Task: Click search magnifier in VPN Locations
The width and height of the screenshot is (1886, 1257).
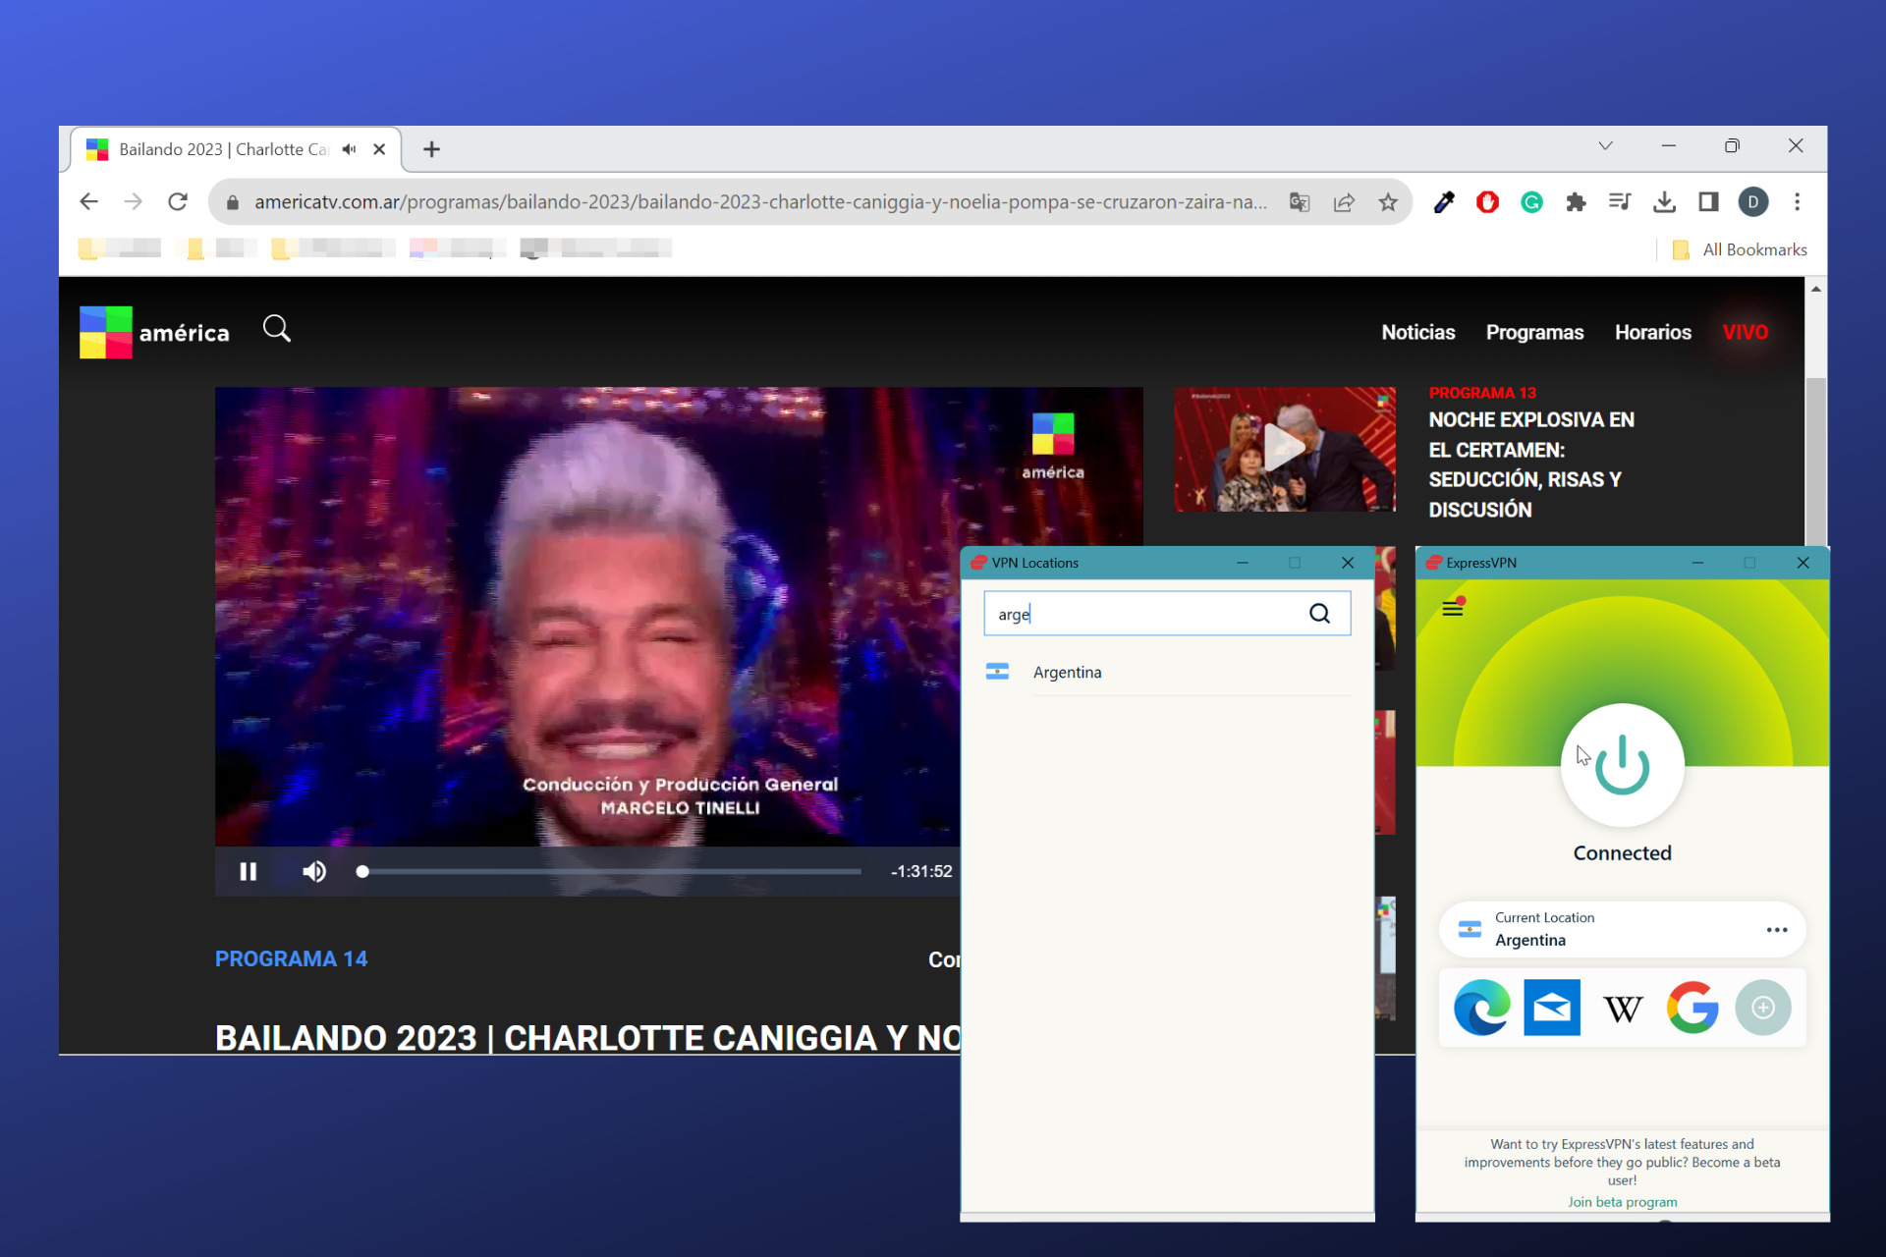Action: click(x=1319, y=614)
